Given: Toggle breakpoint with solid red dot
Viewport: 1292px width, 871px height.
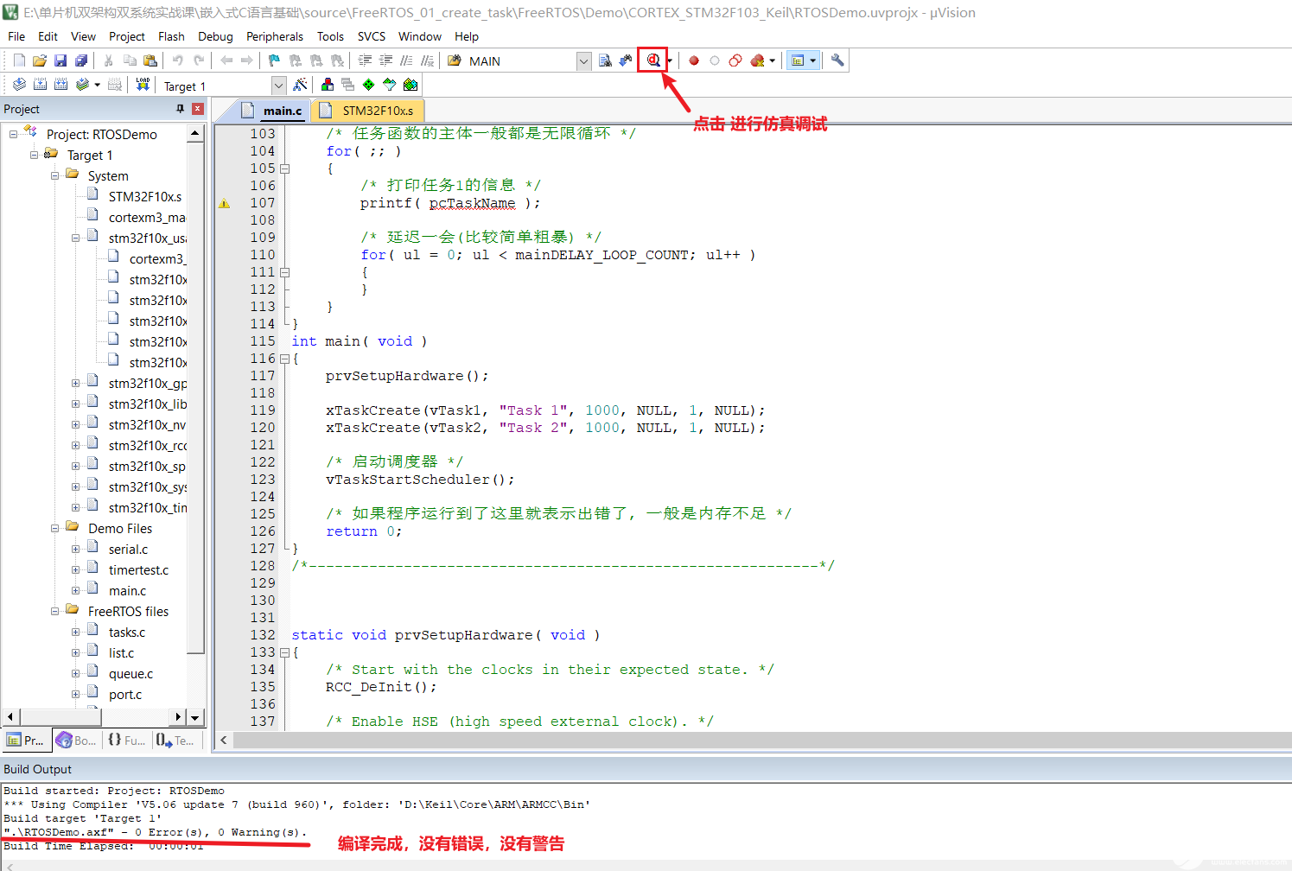Looking at the screenshot, I should point(693,60).
